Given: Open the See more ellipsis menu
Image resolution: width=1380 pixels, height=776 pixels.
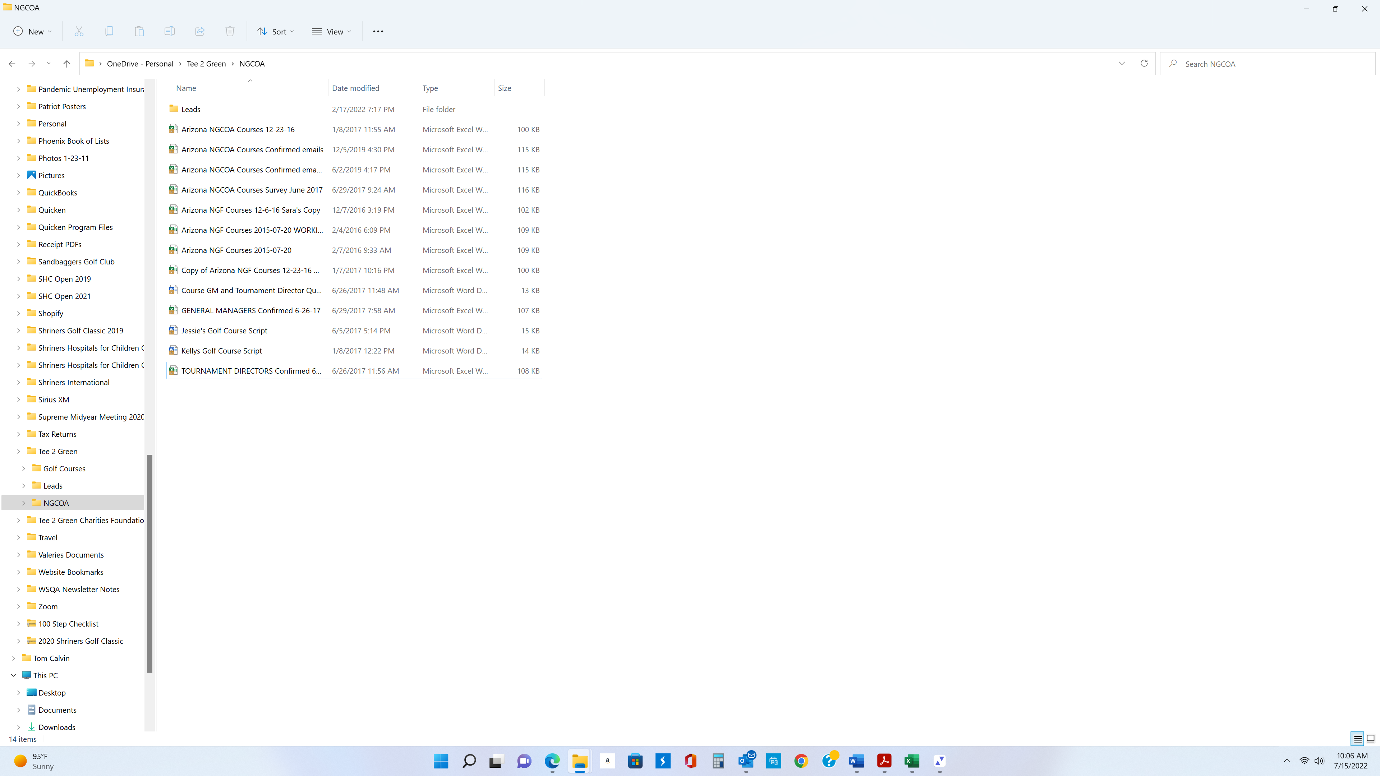Looking at the screenshot, I should pyautogui.click(x=378, y=31).
